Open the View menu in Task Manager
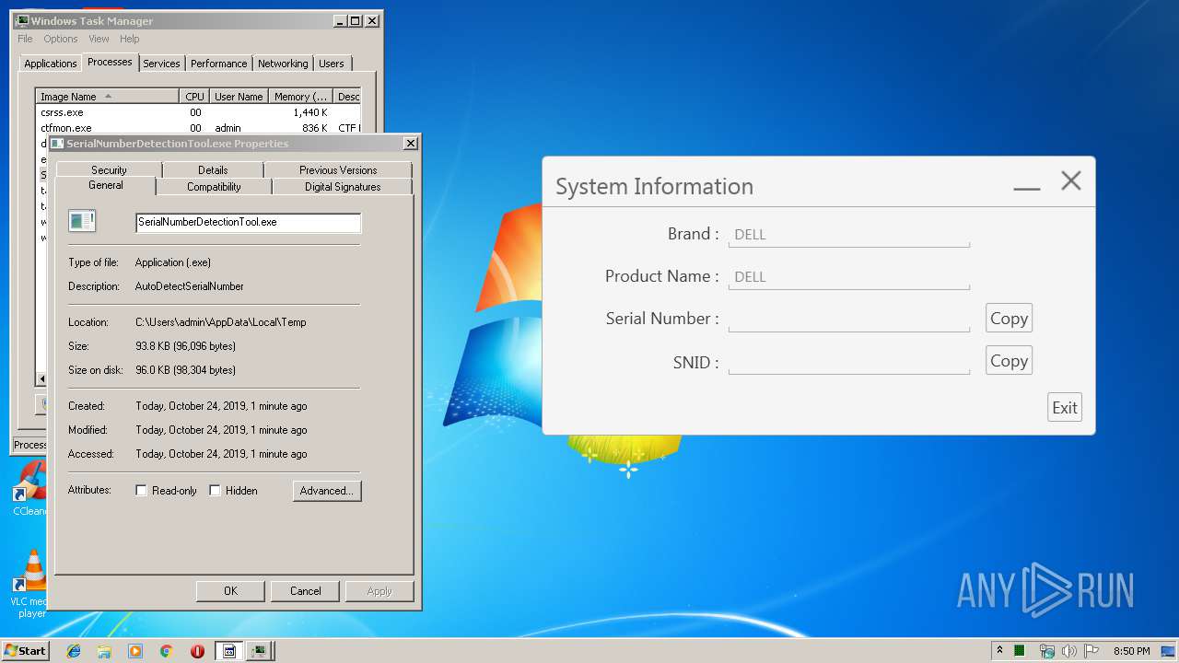This screenshot has height=663, width=1179. [x=99, y=39]
